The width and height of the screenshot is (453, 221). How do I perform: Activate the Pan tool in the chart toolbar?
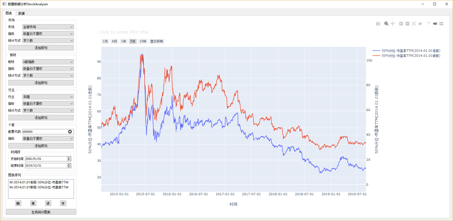pyautogui.click(x=393, y=24)
